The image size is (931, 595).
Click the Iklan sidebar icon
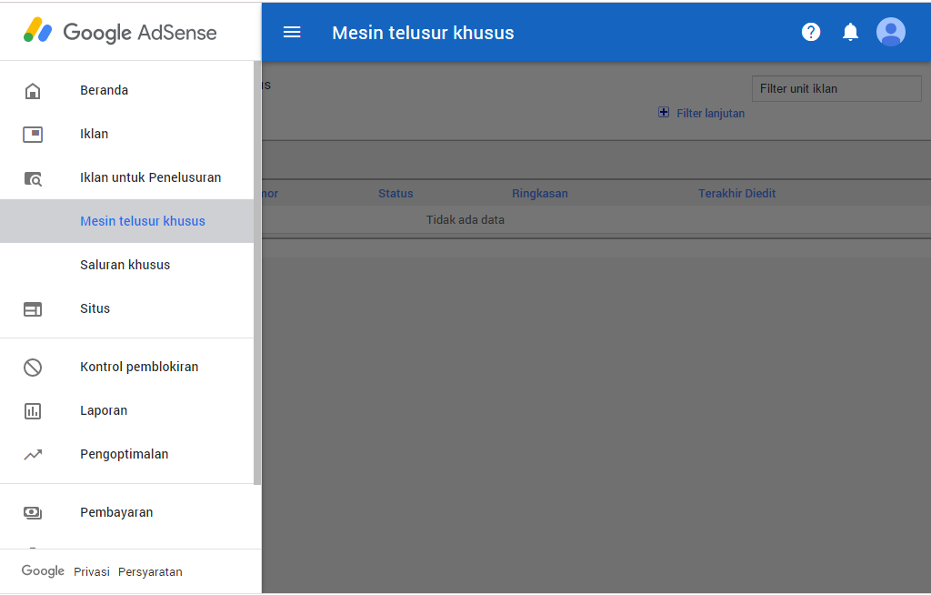[33, 134]
